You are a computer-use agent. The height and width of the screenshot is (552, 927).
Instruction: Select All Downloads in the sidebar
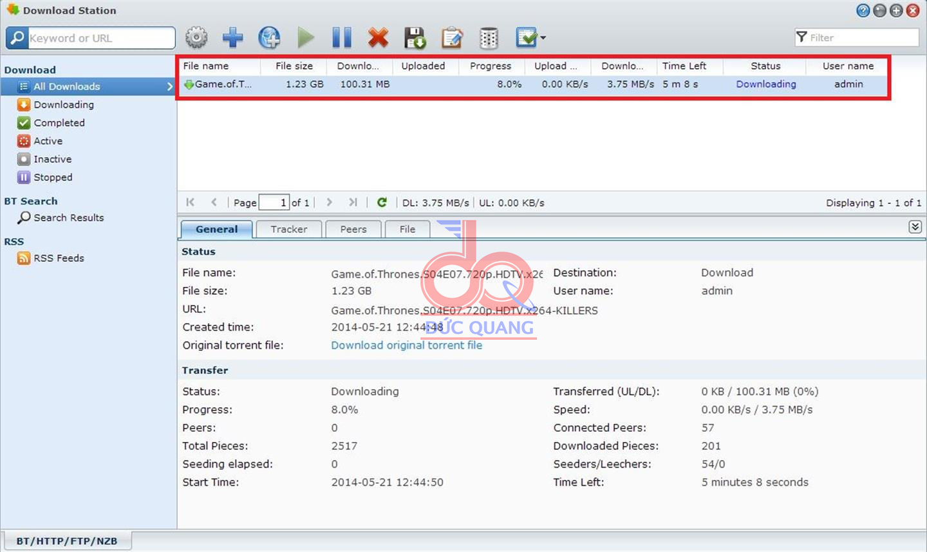point(88,86)
